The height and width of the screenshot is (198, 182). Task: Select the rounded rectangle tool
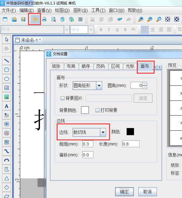[7, 70]
